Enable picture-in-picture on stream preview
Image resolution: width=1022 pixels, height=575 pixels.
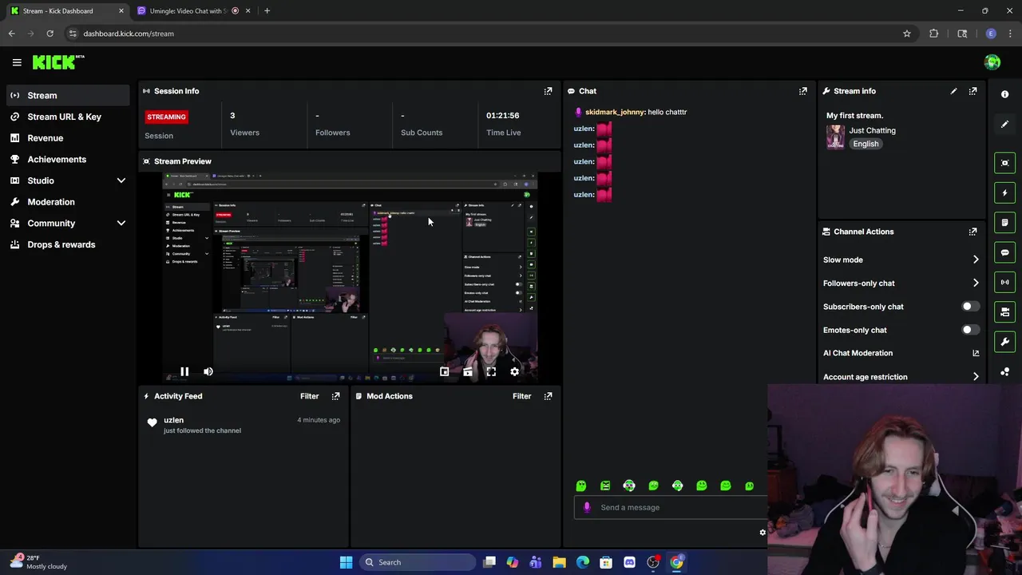445,371
